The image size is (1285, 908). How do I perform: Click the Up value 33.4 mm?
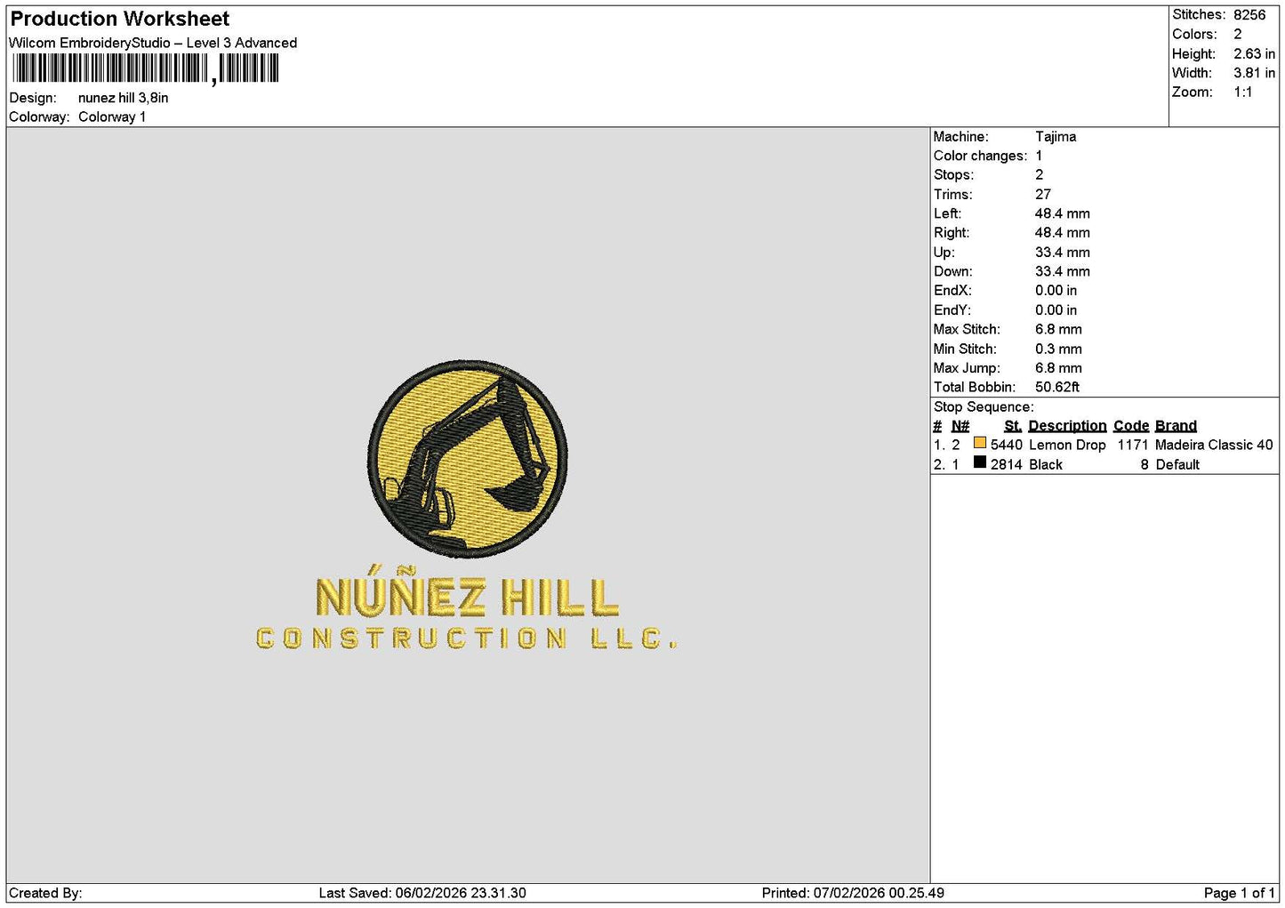(1063, 253)
